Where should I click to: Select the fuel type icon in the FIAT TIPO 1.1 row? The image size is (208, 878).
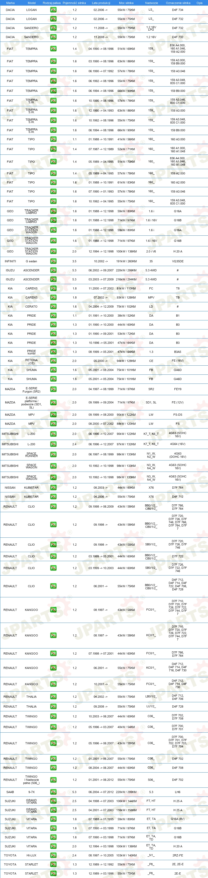pyautogui.click(x=53, y=139)
